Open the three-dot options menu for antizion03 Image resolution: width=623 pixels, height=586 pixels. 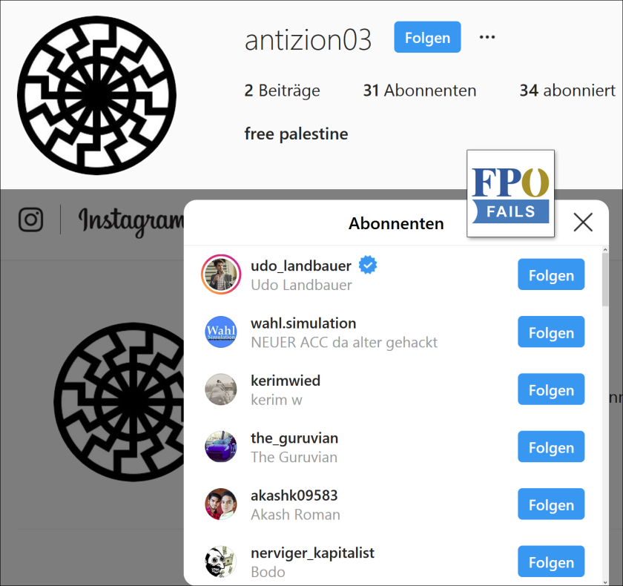(x=487, y=37)
